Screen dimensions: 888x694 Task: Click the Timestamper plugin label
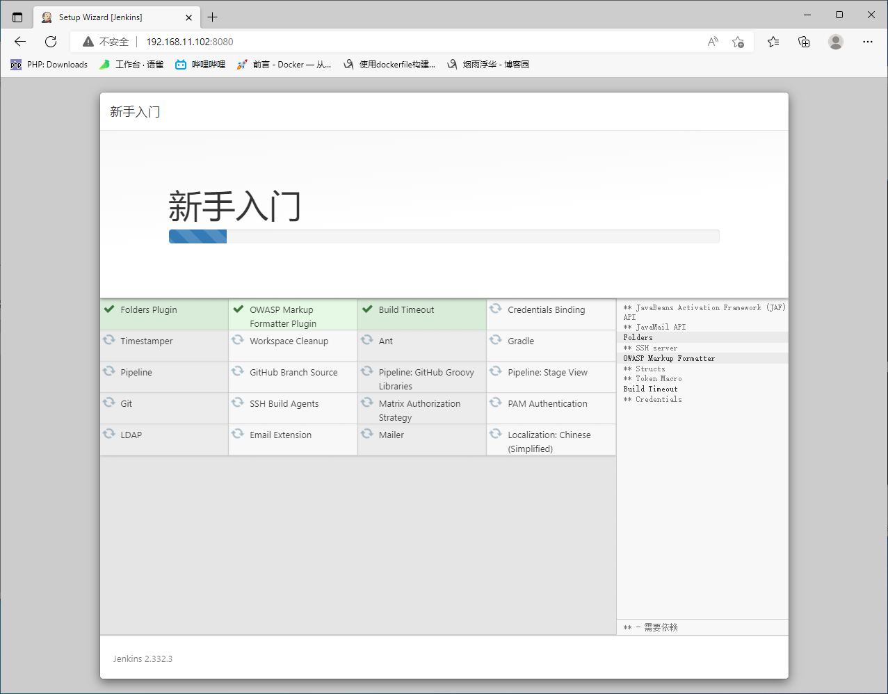(x=147, y=341)
